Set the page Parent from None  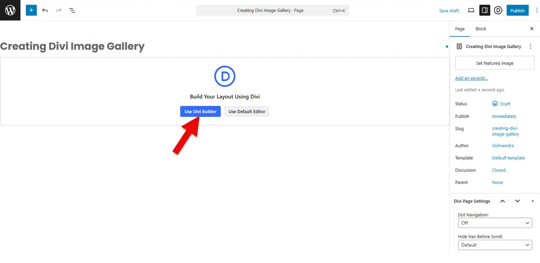497,182
